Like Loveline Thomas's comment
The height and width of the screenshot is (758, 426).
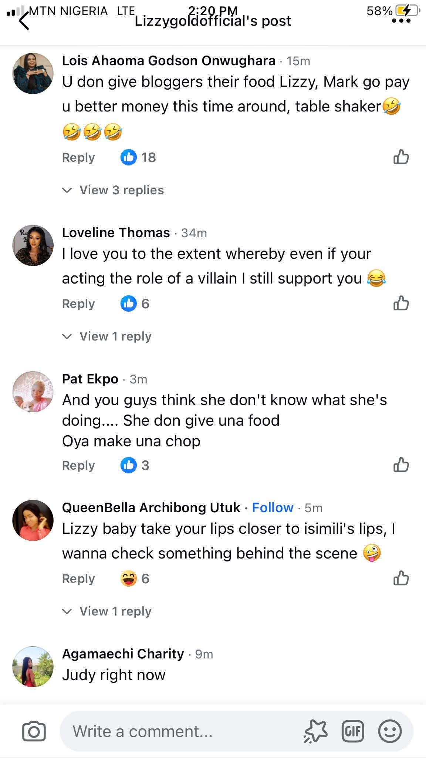click(x=401, y=303)
